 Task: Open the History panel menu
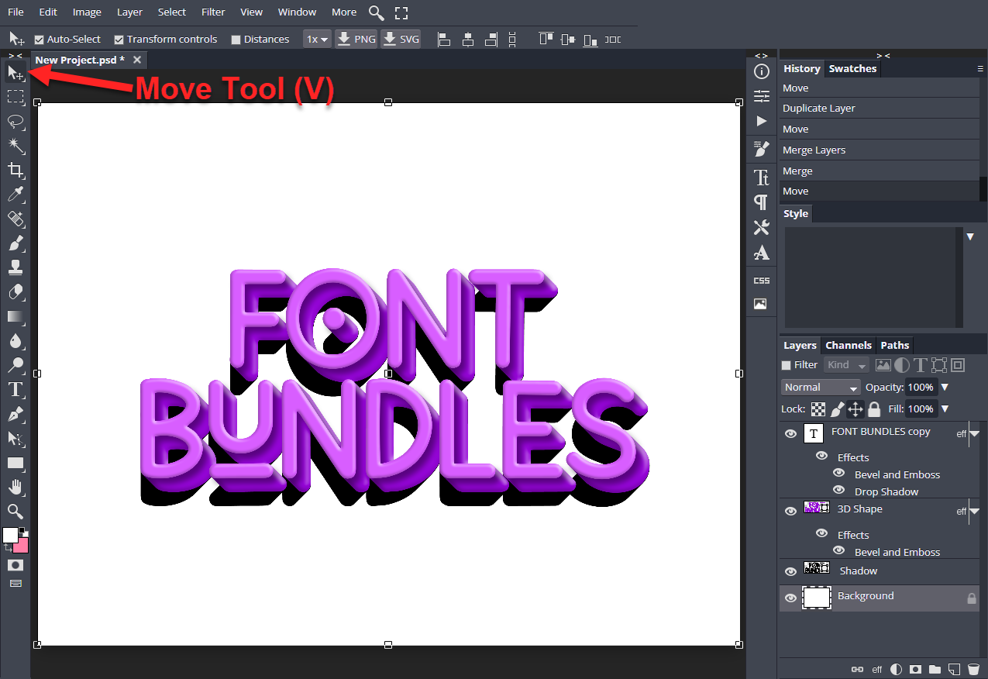pyautogui.click(x=980, y=69)
